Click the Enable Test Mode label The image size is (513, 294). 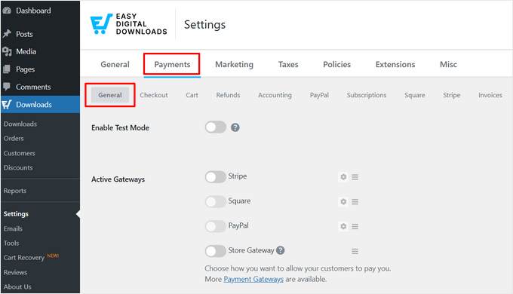(121, 127)
